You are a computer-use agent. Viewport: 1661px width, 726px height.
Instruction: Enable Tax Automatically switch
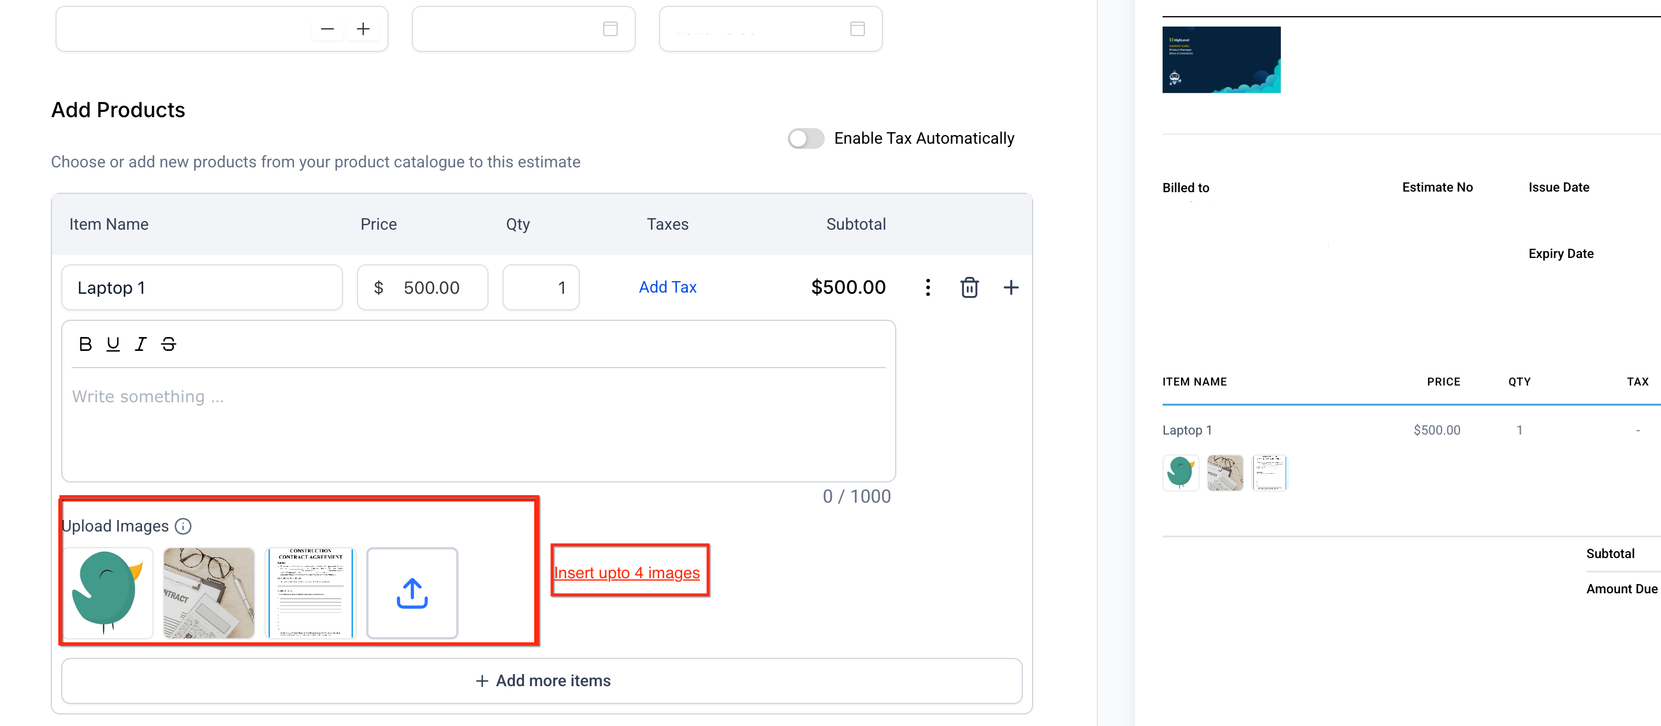coord(805,139)
